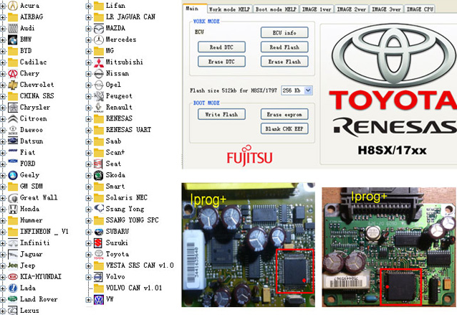
Task: Select the CHINA SRS tree entry
Action: (x=37, y=96)
